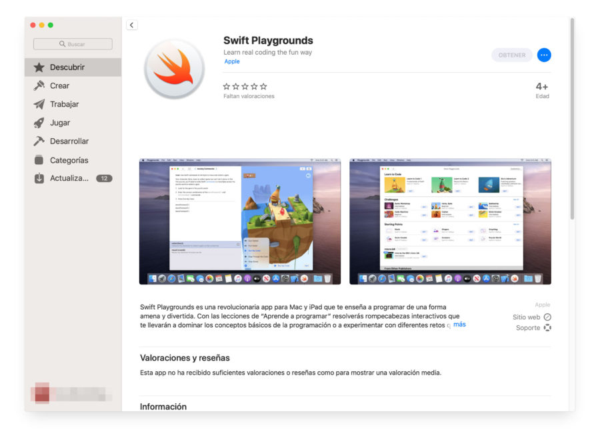600x444 pixels.
Task: Open the Trabajar paper plane icon
Action: point(38,104)
